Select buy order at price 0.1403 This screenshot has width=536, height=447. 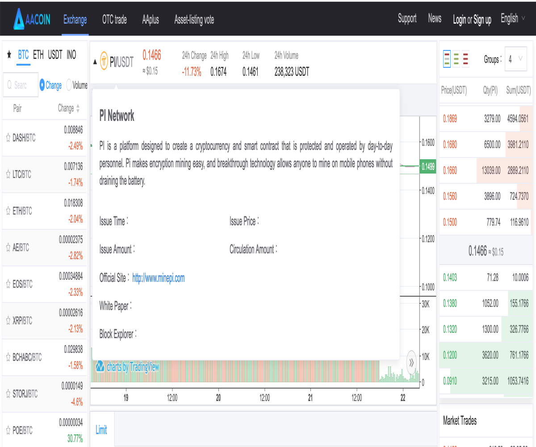click(x=486, y=277)
